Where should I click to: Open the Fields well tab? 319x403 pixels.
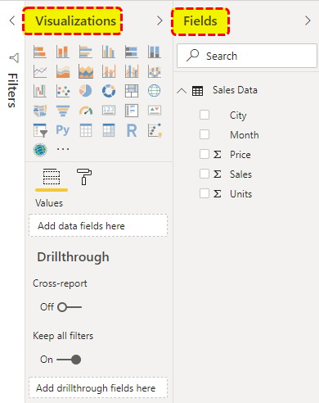click(52, 177)
